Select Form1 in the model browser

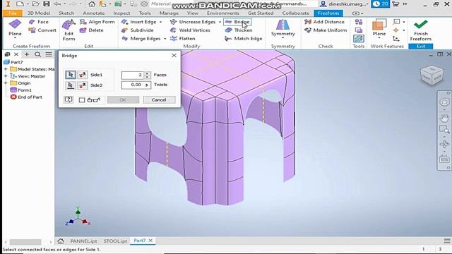(x=21, y=90)
